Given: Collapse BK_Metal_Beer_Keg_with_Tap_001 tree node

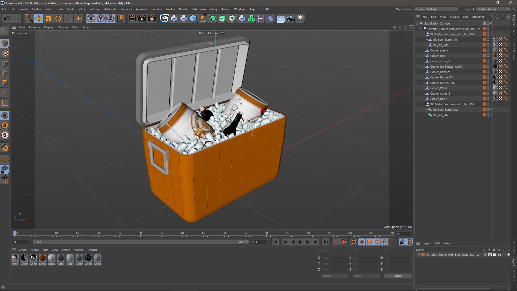Looking at the screenshot, I should coord(423,34).
